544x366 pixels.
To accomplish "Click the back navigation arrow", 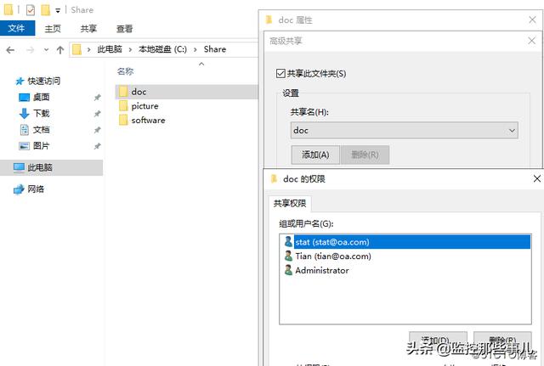I will tap(10, 50).
